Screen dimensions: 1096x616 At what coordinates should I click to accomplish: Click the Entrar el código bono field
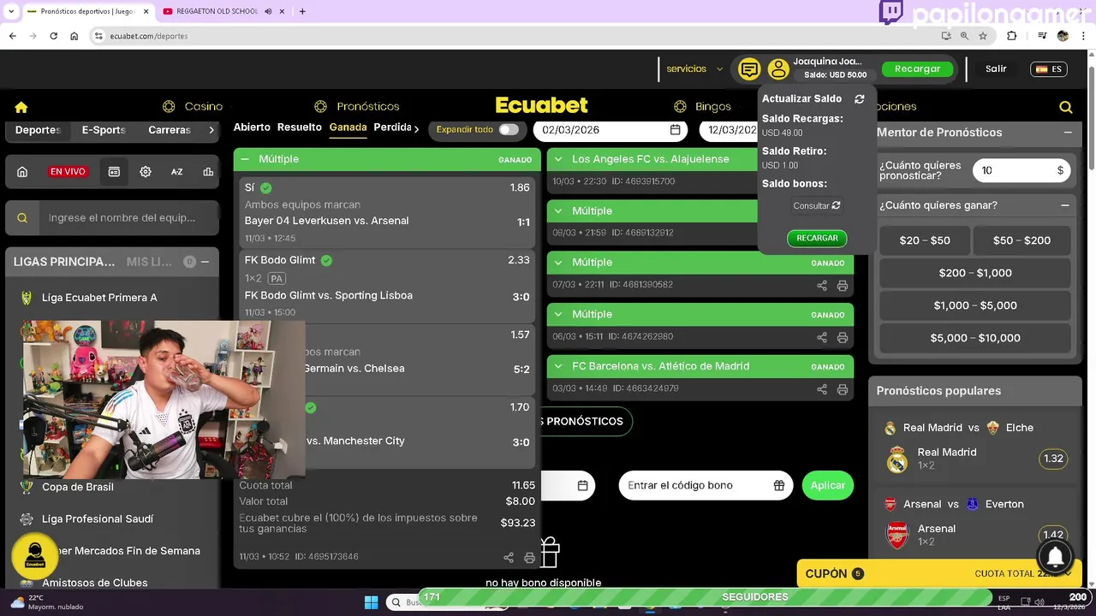[x=706, y=485]
